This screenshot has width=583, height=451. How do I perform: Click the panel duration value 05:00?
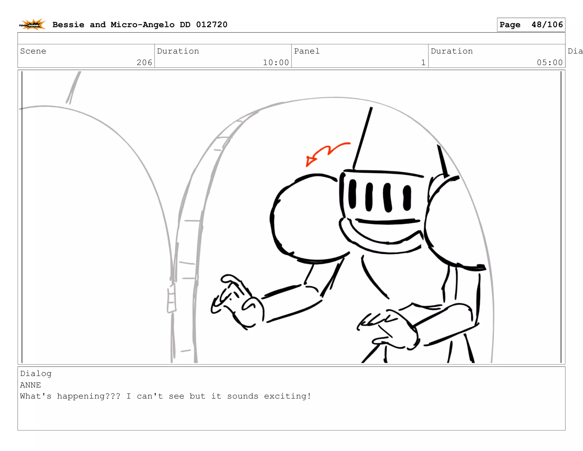[549, 63]
